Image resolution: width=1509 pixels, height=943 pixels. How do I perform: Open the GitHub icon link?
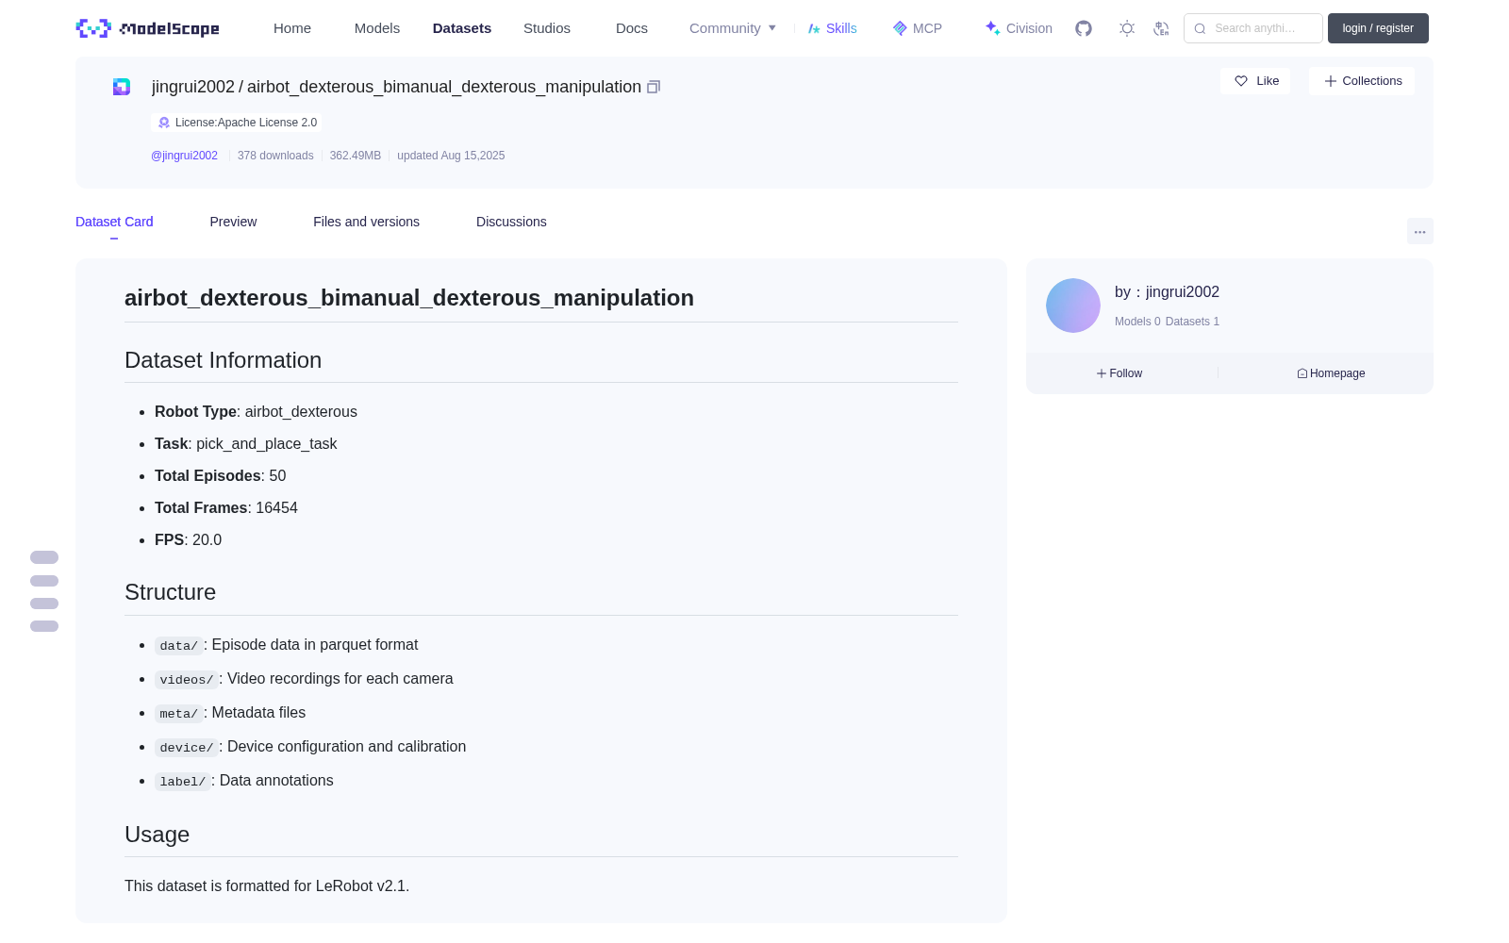[x=1084, y=28]
